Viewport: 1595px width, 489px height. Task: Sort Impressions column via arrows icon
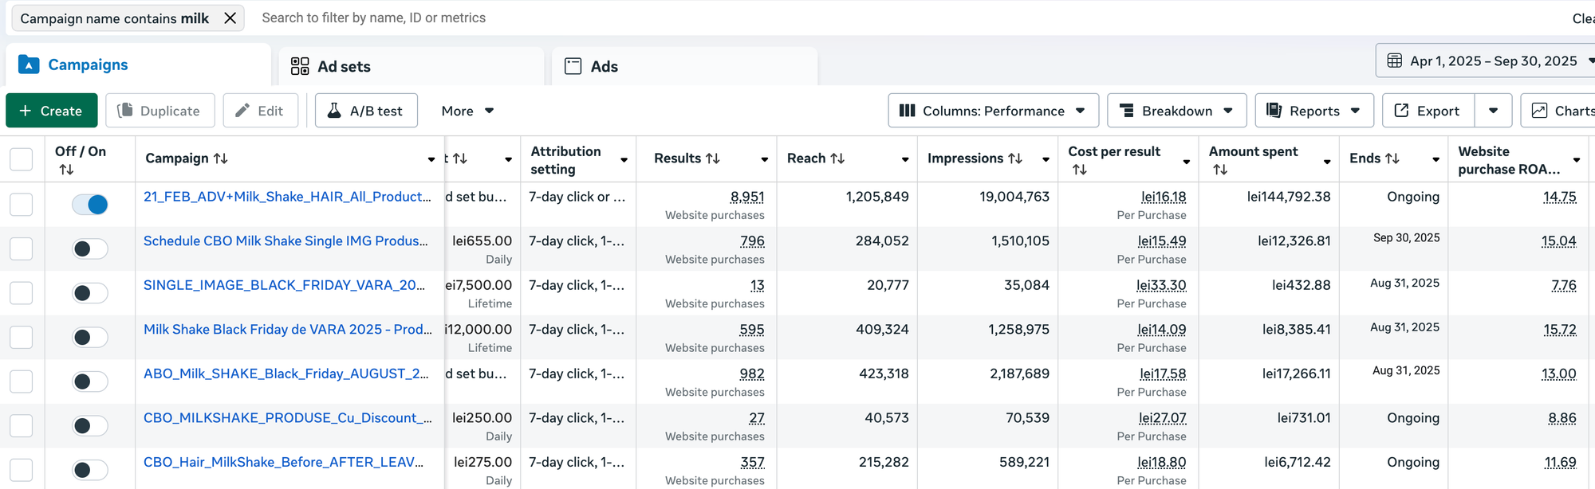tap(1015, 158)
